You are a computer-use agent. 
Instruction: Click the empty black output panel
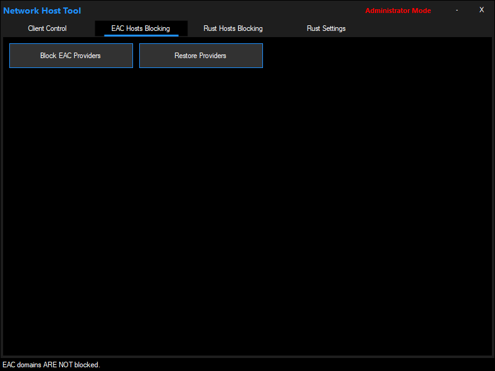(x=247, y=210)
